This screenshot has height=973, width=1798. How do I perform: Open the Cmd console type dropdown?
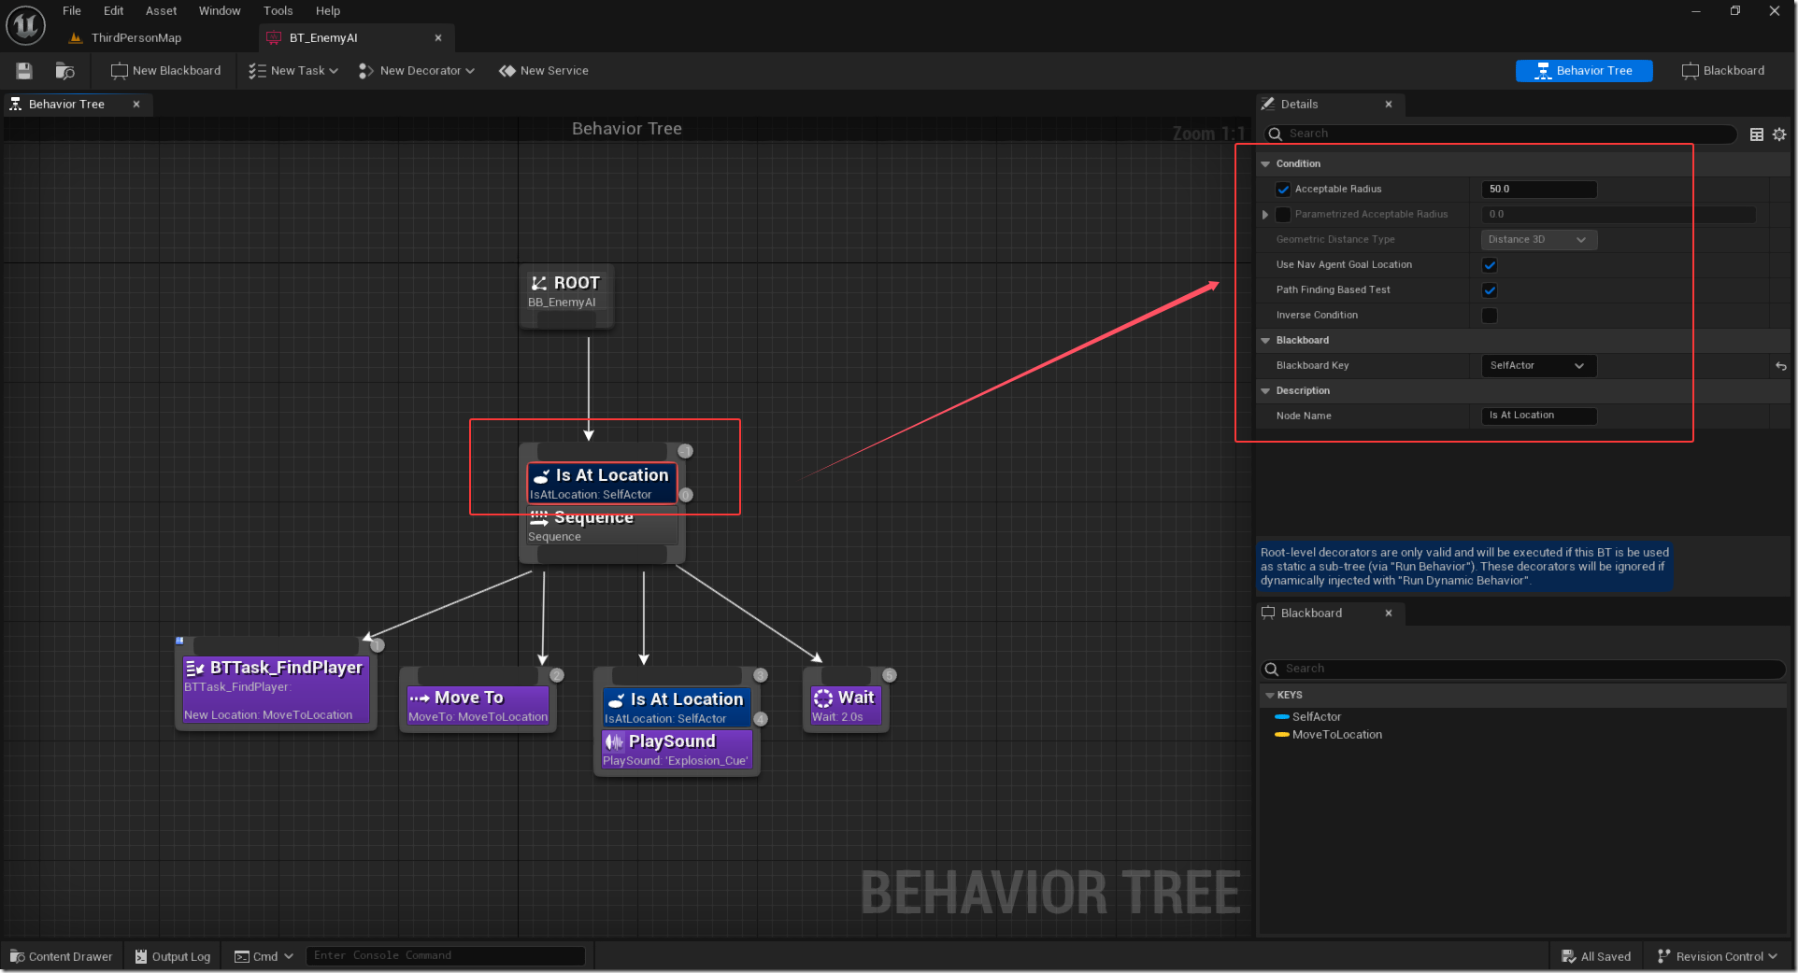pyautogui.click(x=264, y=956)
